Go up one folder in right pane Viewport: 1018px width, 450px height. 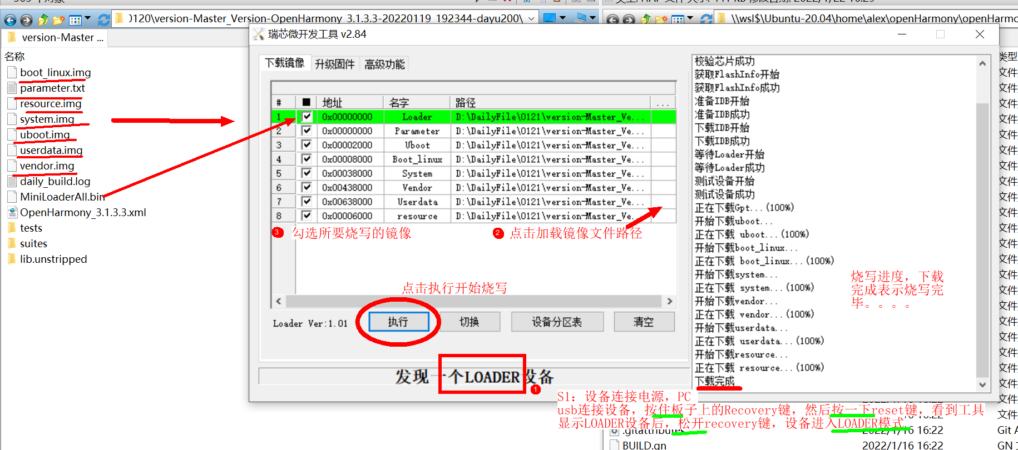tap(646, 20)
